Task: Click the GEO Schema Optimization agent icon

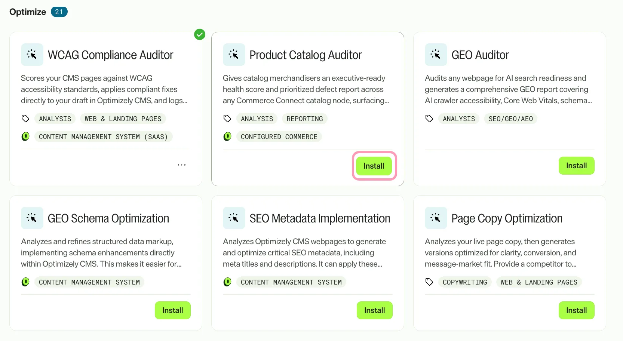Action: tap(32, 218)
